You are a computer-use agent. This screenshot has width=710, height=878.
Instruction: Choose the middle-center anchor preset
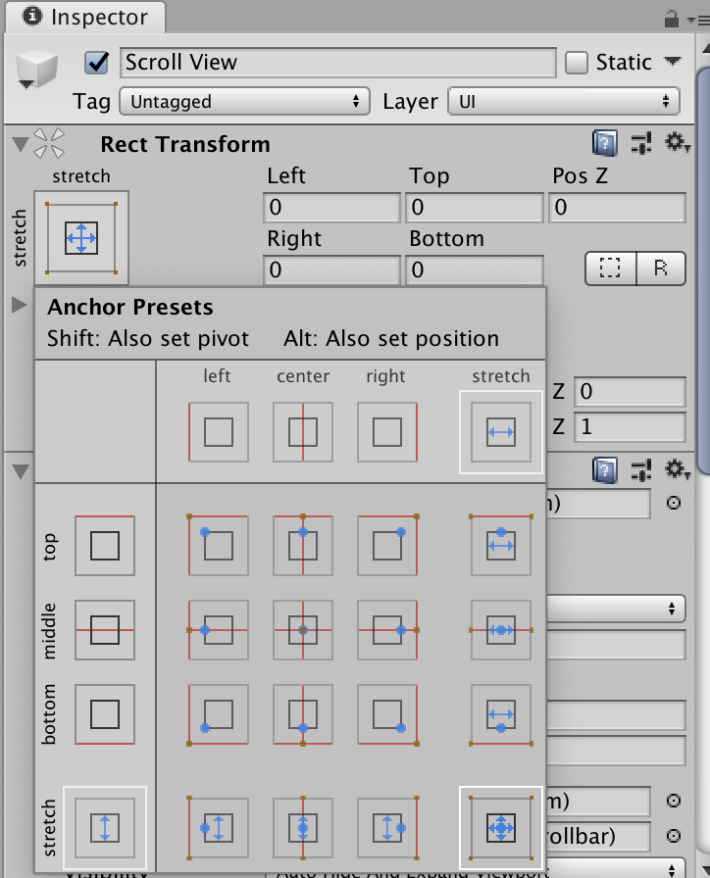[303, 630]
